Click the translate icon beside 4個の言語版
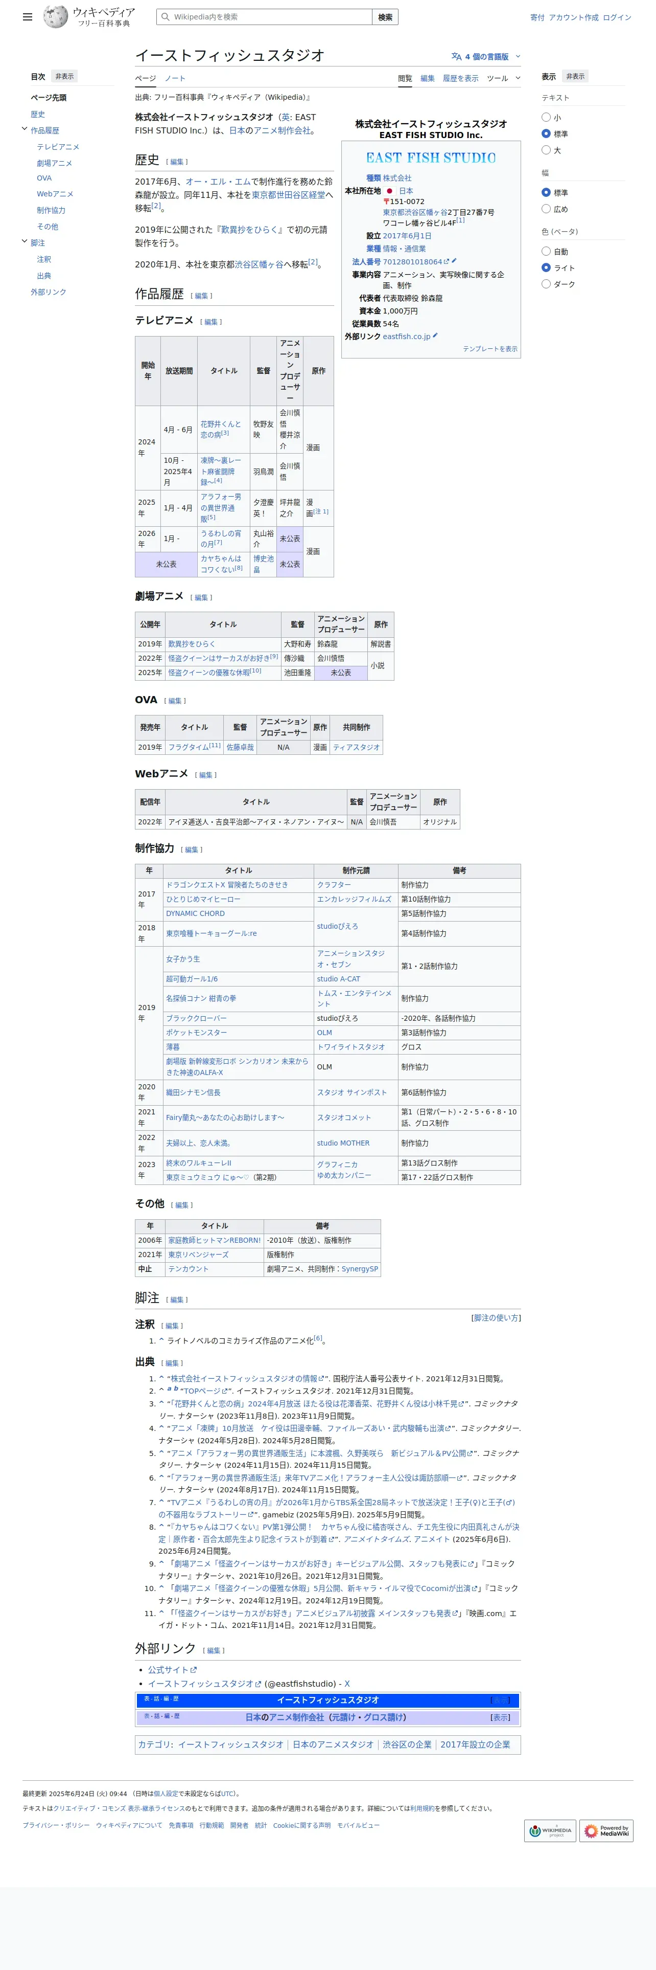 pyautogui.click(x=457, y=57)
